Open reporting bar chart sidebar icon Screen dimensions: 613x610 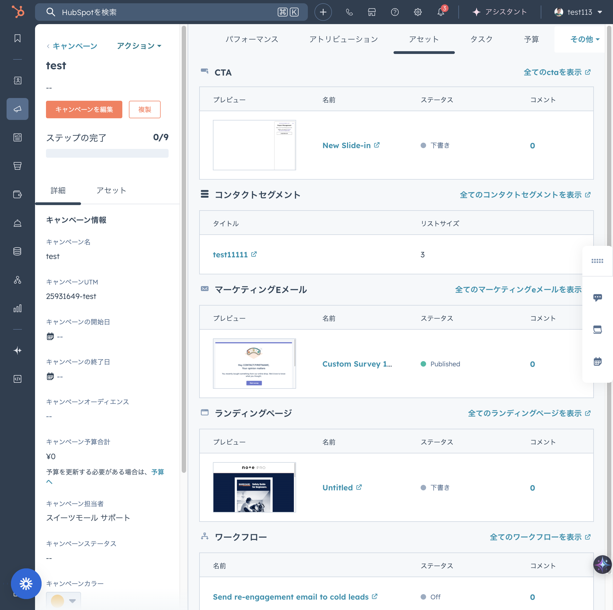click(x=18, y=308)
